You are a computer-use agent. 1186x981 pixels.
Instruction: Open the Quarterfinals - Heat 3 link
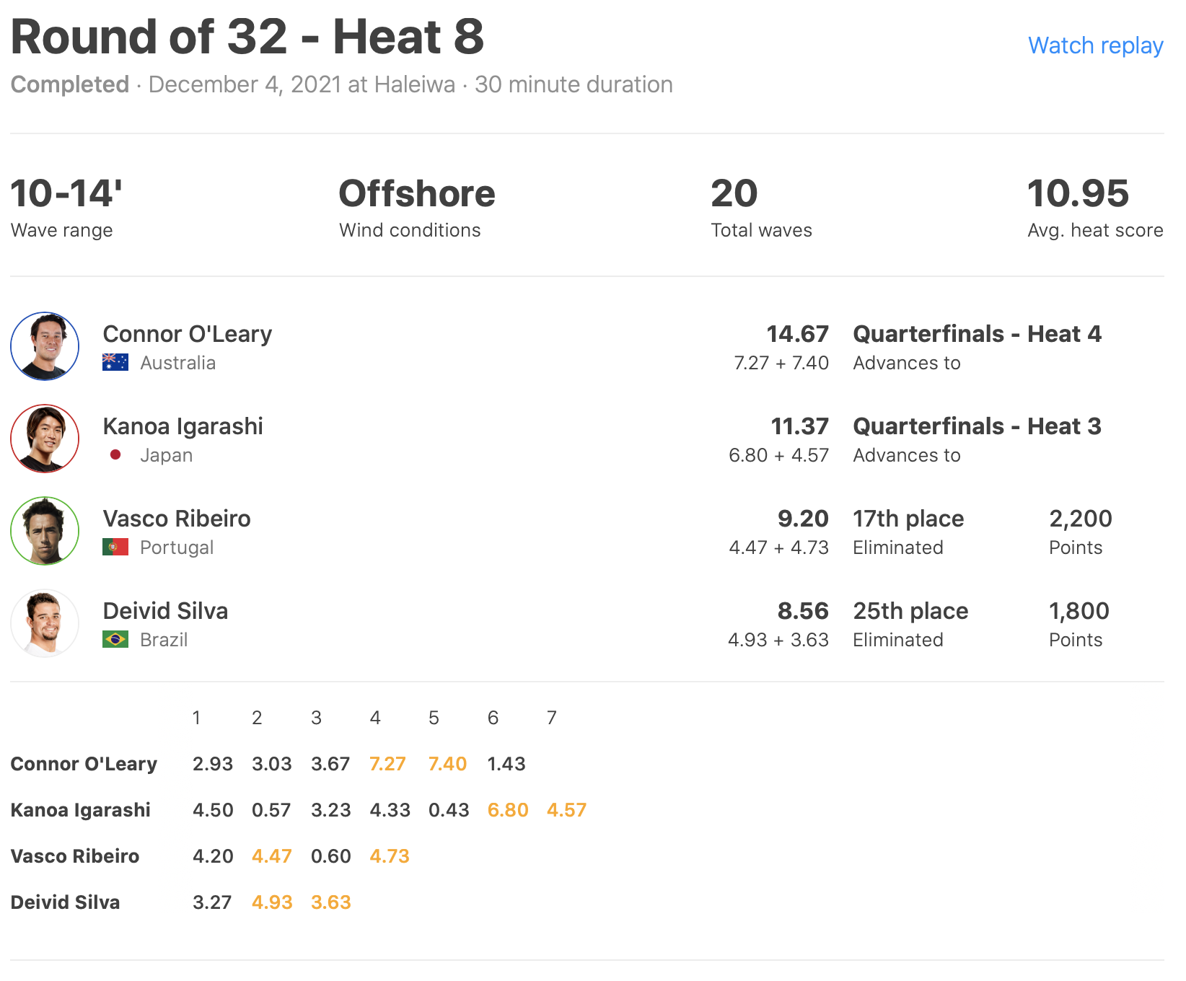tap(977, 426)
